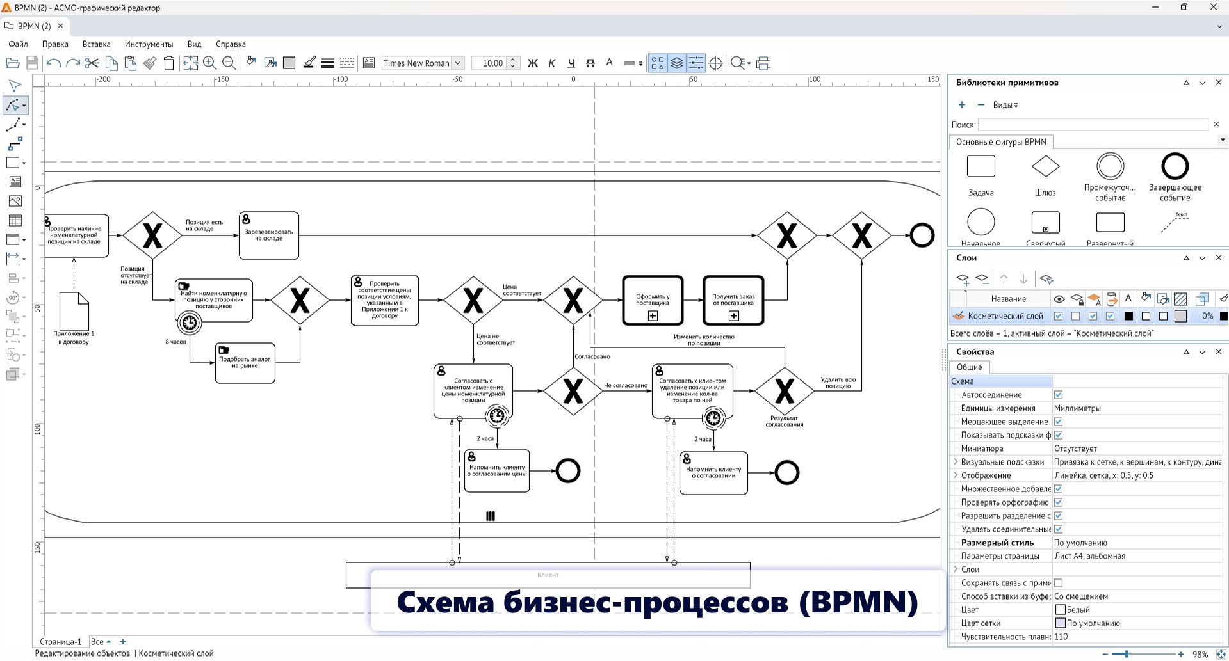Click the Поиск search field

(x=1093, y=124)
